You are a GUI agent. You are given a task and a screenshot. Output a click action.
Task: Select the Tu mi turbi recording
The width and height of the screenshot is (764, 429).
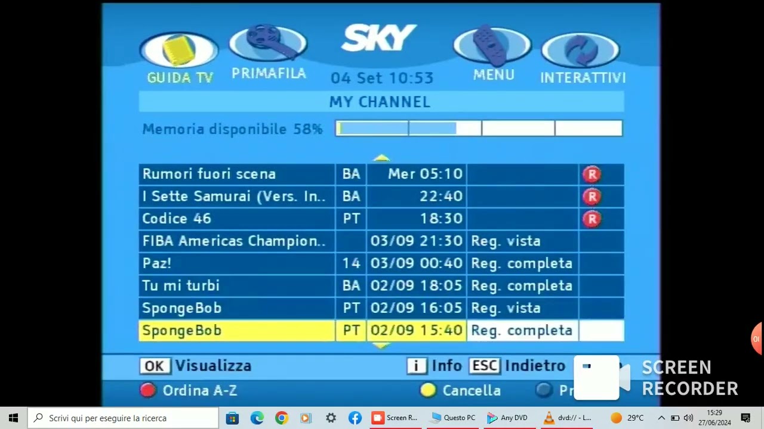[381, 286]
